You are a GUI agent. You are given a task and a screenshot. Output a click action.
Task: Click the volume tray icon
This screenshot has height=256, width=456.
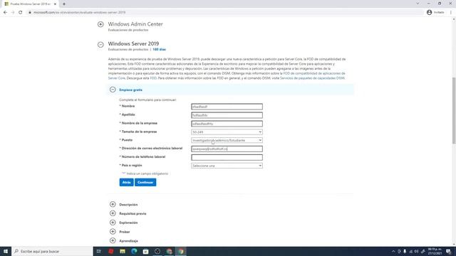[x=416, y=251]
